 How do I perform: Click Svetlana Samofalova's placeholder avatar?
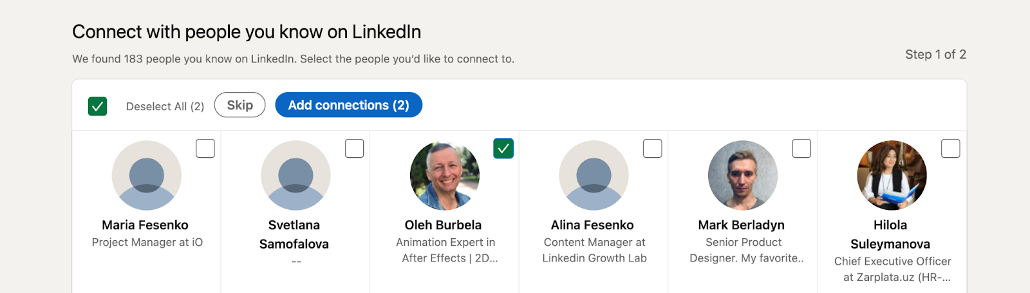295,175
